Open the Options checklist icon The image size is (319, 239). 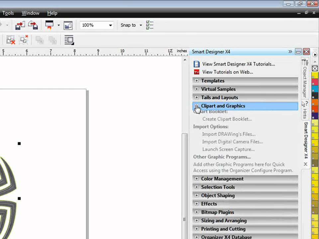click(x=150, y=25)
